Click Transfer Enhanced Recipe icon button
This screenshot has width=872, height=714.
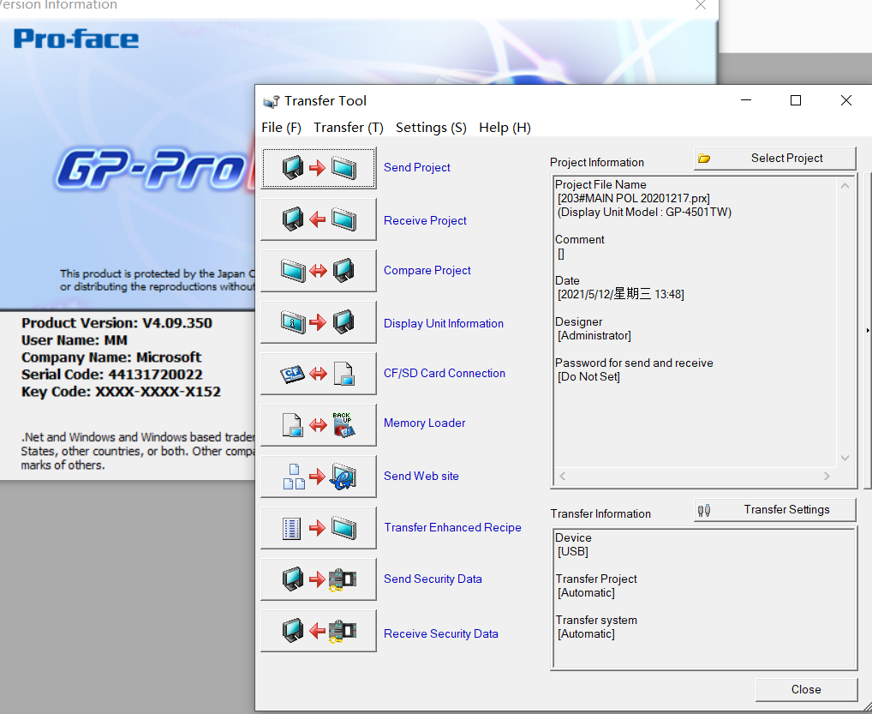pos(319,528)
